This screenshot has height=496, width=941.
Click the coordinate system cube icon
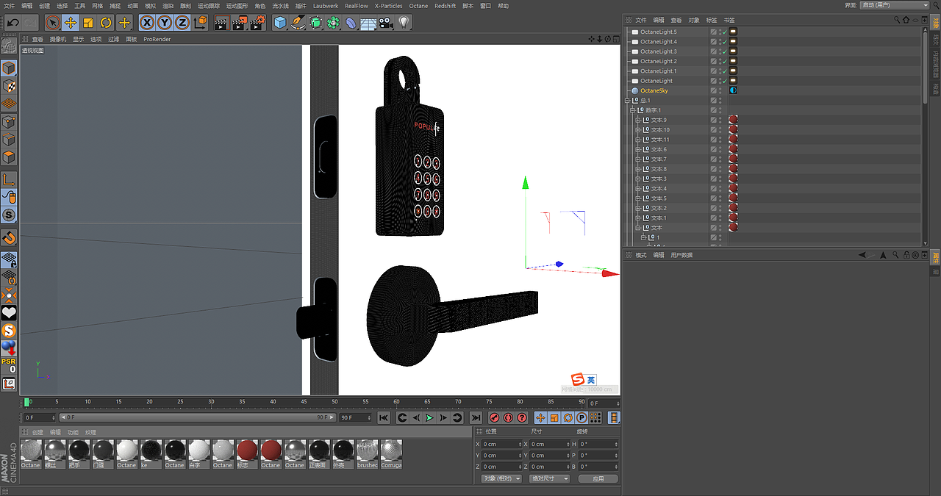tap(200, 23)
